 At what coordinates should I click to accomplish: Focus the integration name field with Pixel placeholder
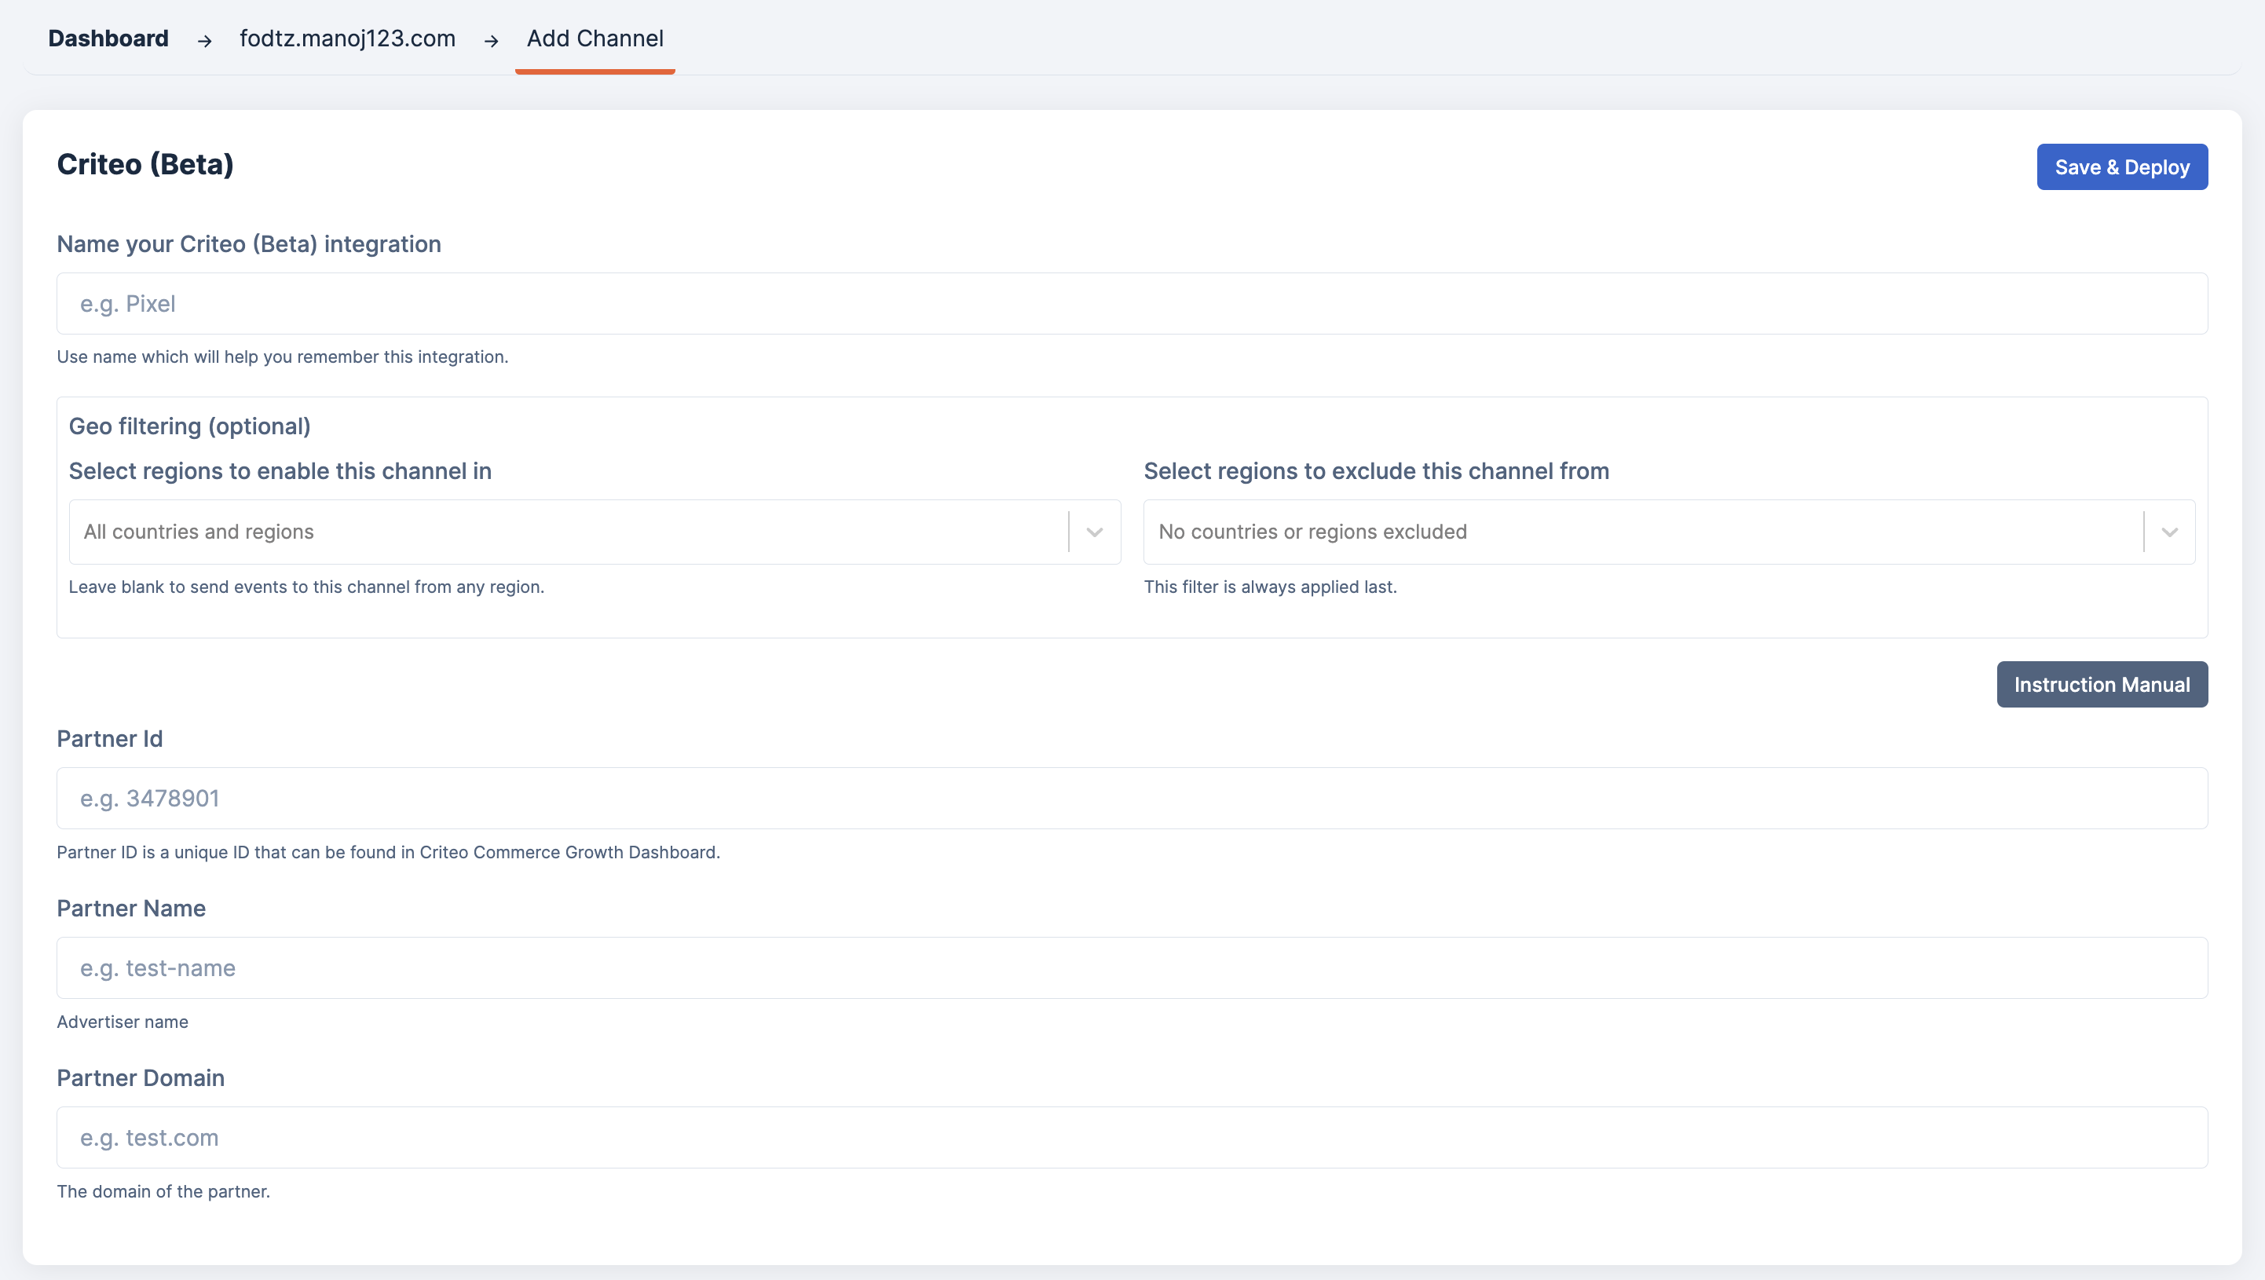coord(1132,303)
